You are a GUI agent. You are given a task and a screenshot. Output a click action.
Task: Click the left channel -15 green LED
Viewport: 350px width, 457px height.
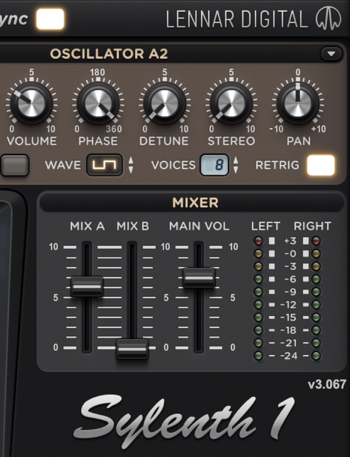click(x=258, y=317)
